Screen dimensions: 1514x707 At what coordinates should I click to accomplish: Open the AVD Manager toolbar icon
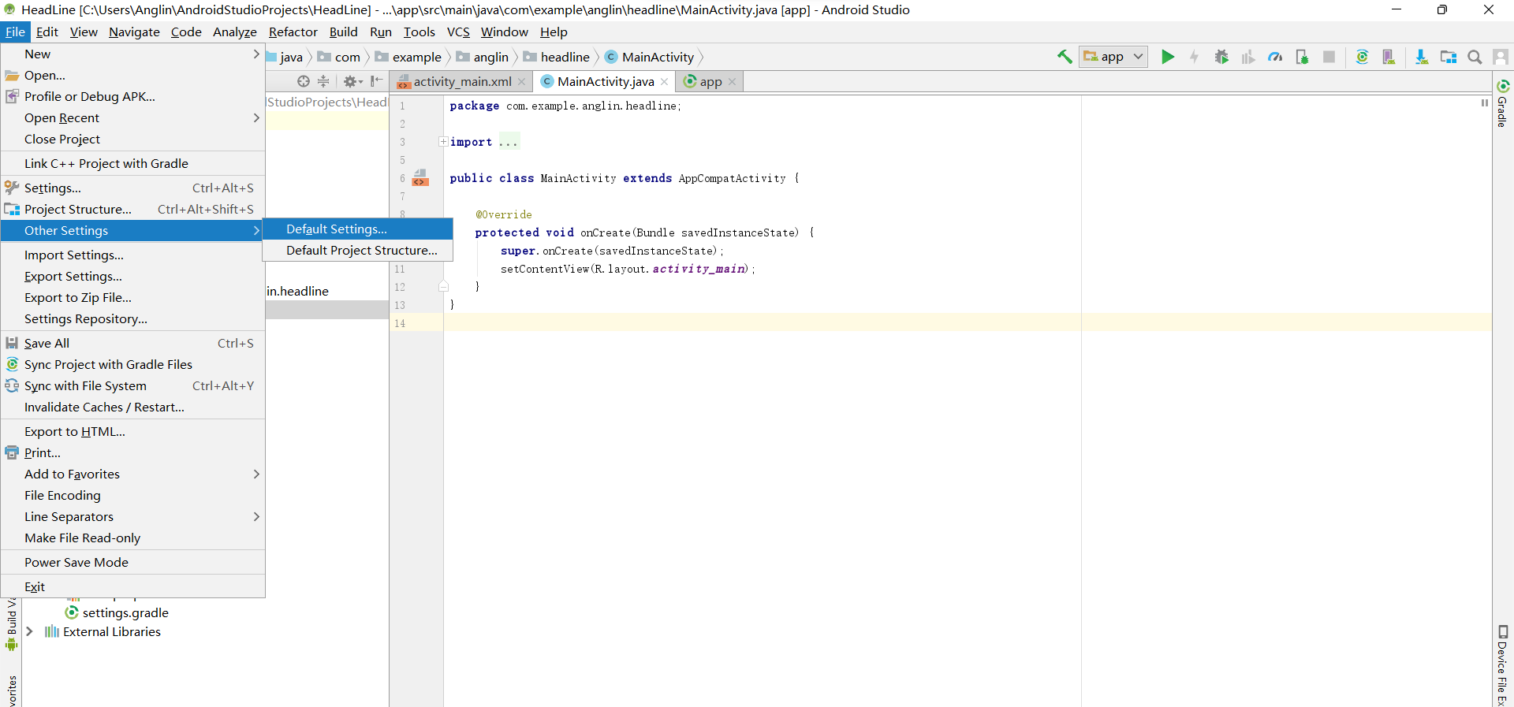(1389, 57)
